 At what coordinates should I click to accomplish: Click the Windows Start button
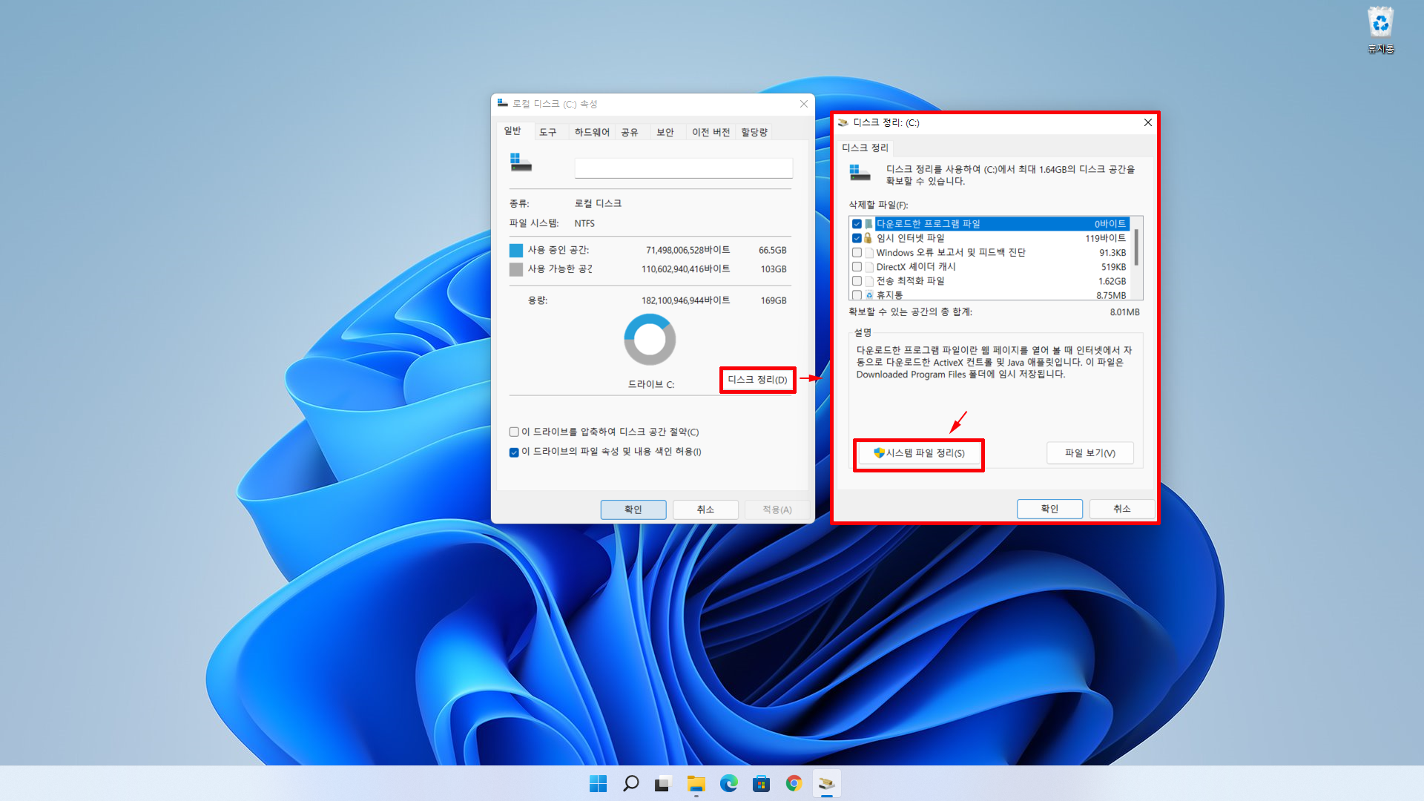pos(598,783)
